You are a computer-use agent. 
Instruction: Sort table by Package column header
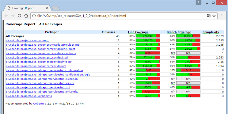(x=51, y=32)
